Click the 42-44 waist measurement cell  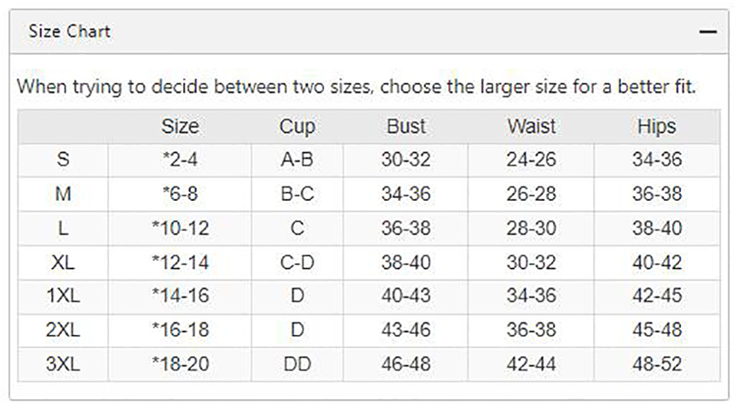pyautogui.click(x=531, y=364)
